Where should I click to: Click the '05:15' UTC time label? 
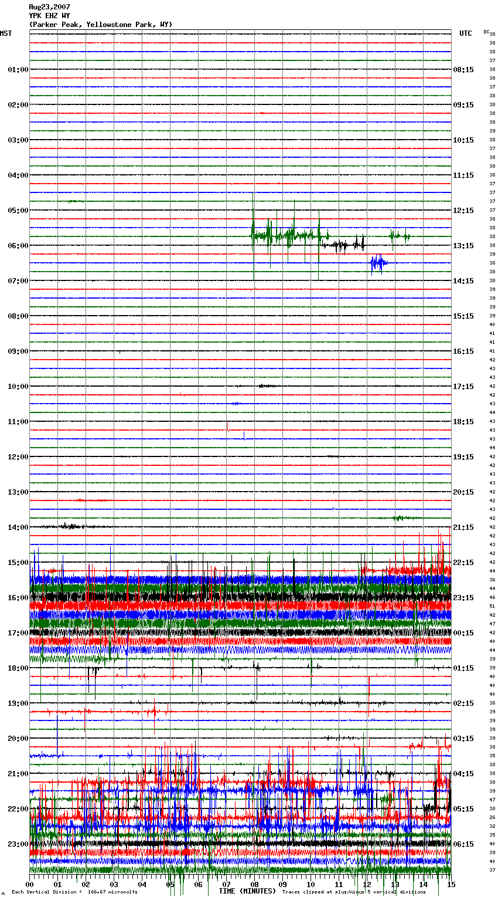[x=463, y=809]
